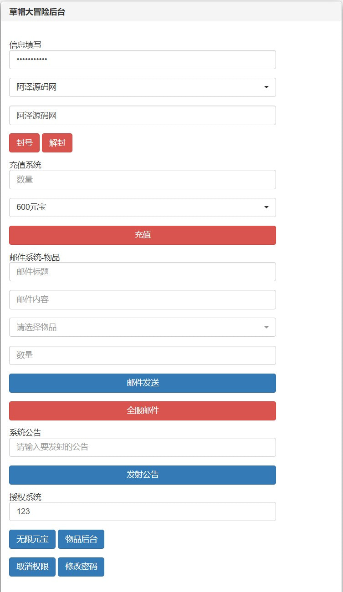Click the 邮件内容 input field

[142, 299]
